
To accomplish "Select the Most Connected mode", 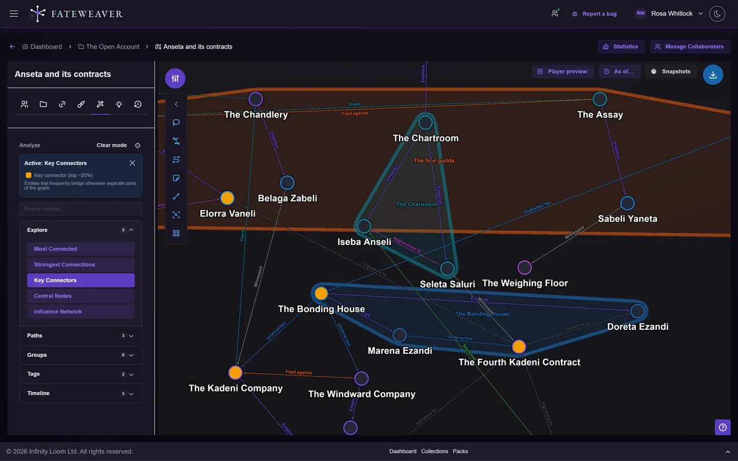I will 81,249.
